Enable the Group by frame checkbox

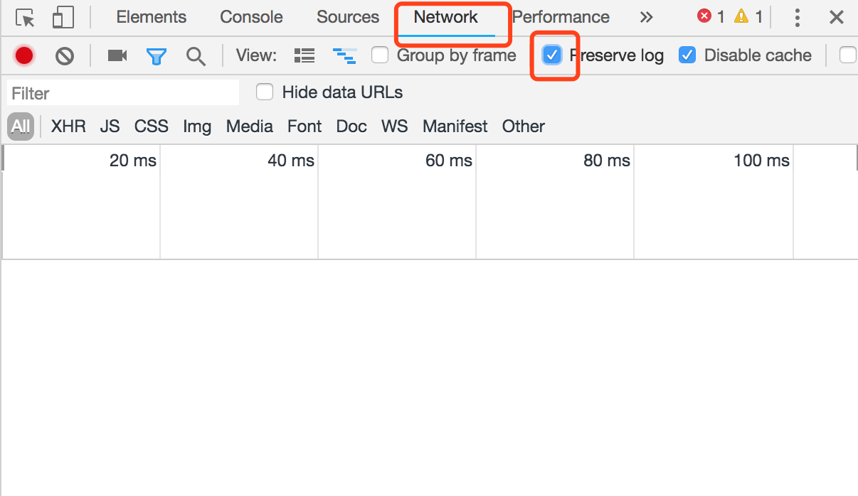pyautogui.click(x=381, y=55)
